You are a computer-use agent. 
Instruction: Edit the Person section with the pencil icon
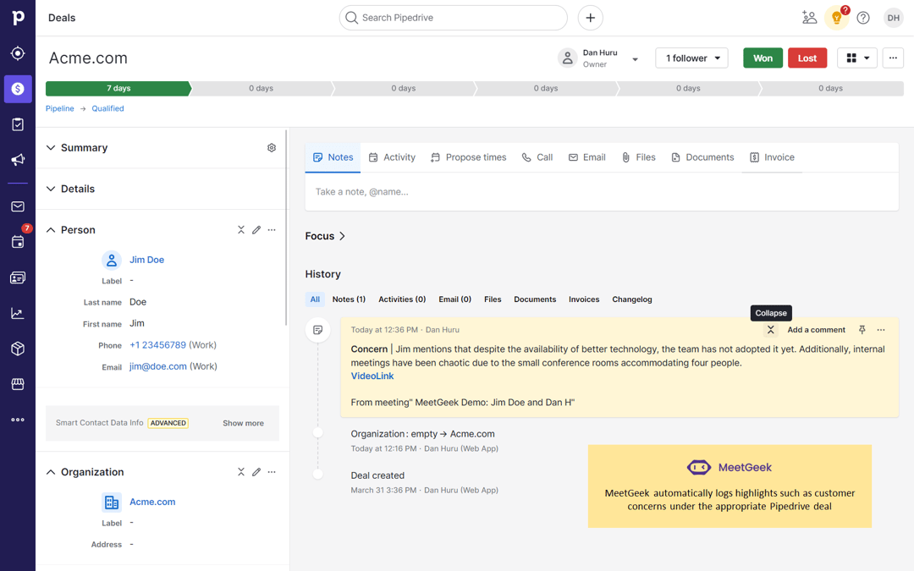tap(256, 229)
